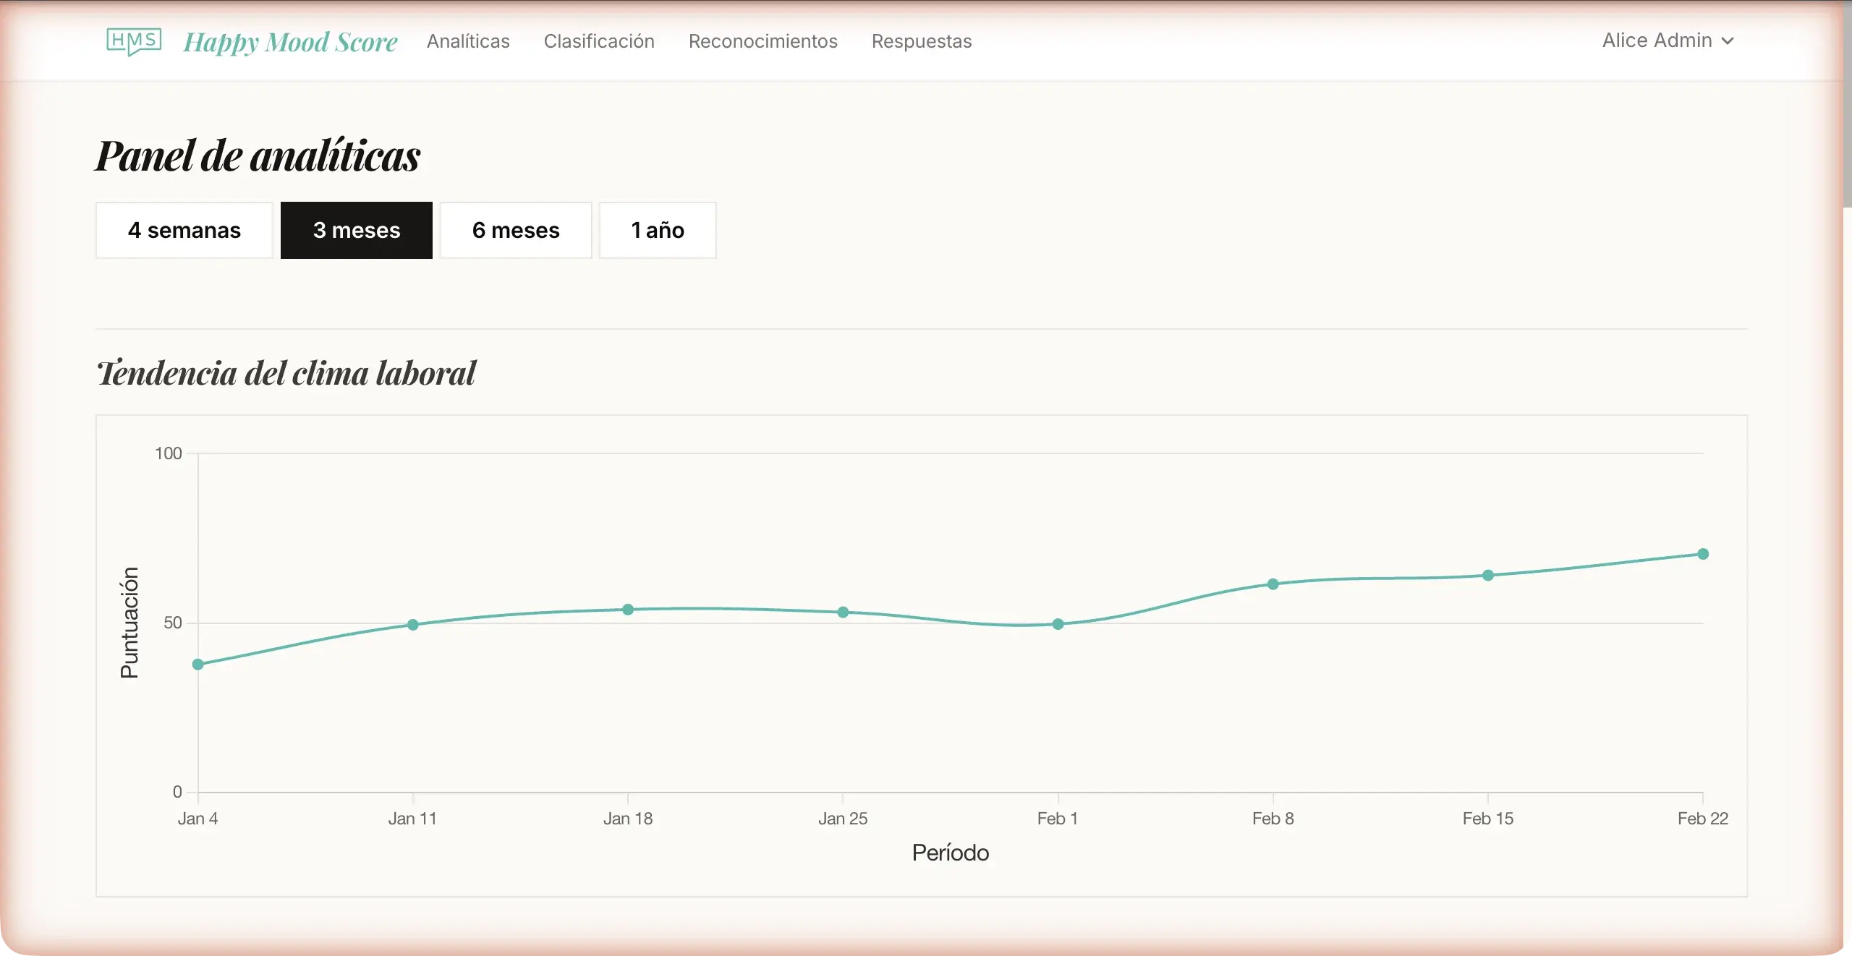The width and height of the screenshot is (1852, 956).
Task: Click the Feb 1 chart point
Action: (x=1058, y=623)
